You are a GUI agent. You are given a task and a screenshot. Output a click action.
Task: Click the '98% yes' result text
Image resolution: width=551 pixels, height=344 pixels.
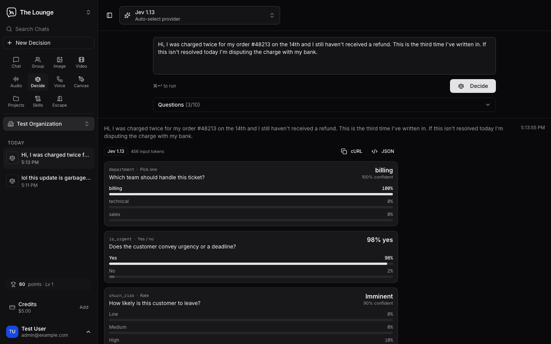(x=380, y=240)
